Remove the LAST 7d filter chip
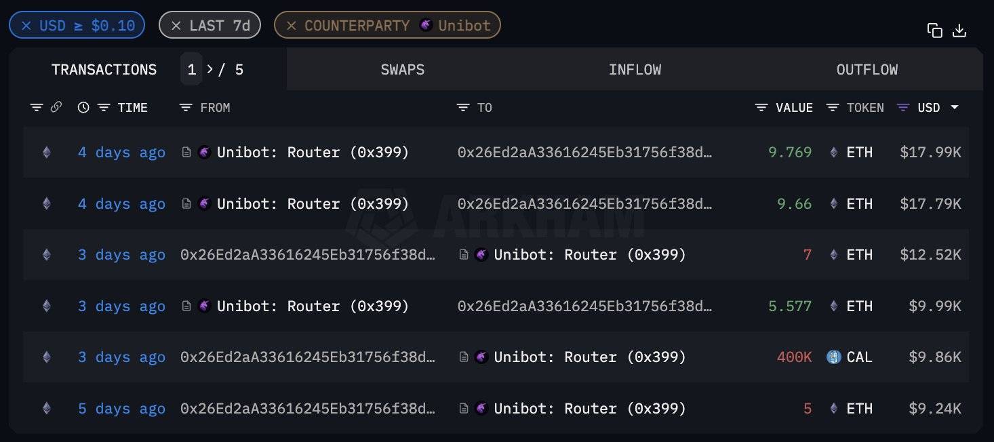 (176, 26)
